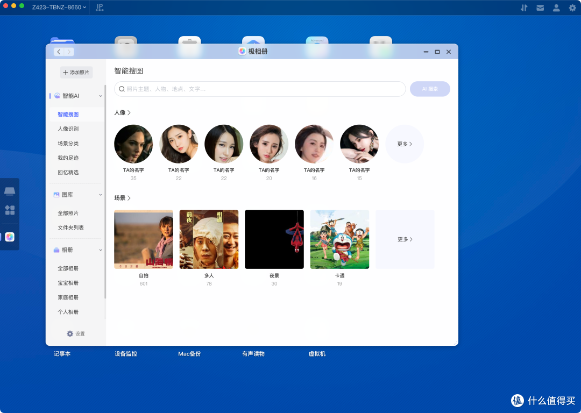The image size is (581, 413).
Task: Collapse the 智能AI section chevron
Action: point(101,96)
